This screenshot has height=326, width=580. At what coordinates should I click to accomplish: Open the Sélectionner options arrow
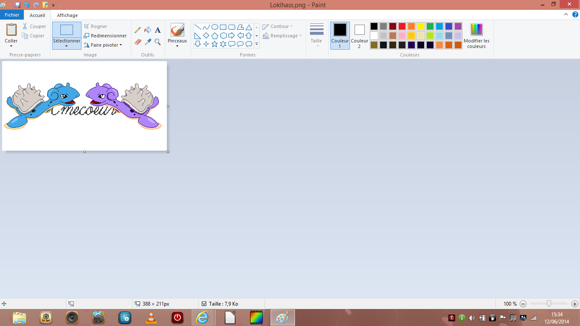coord(67,46)
